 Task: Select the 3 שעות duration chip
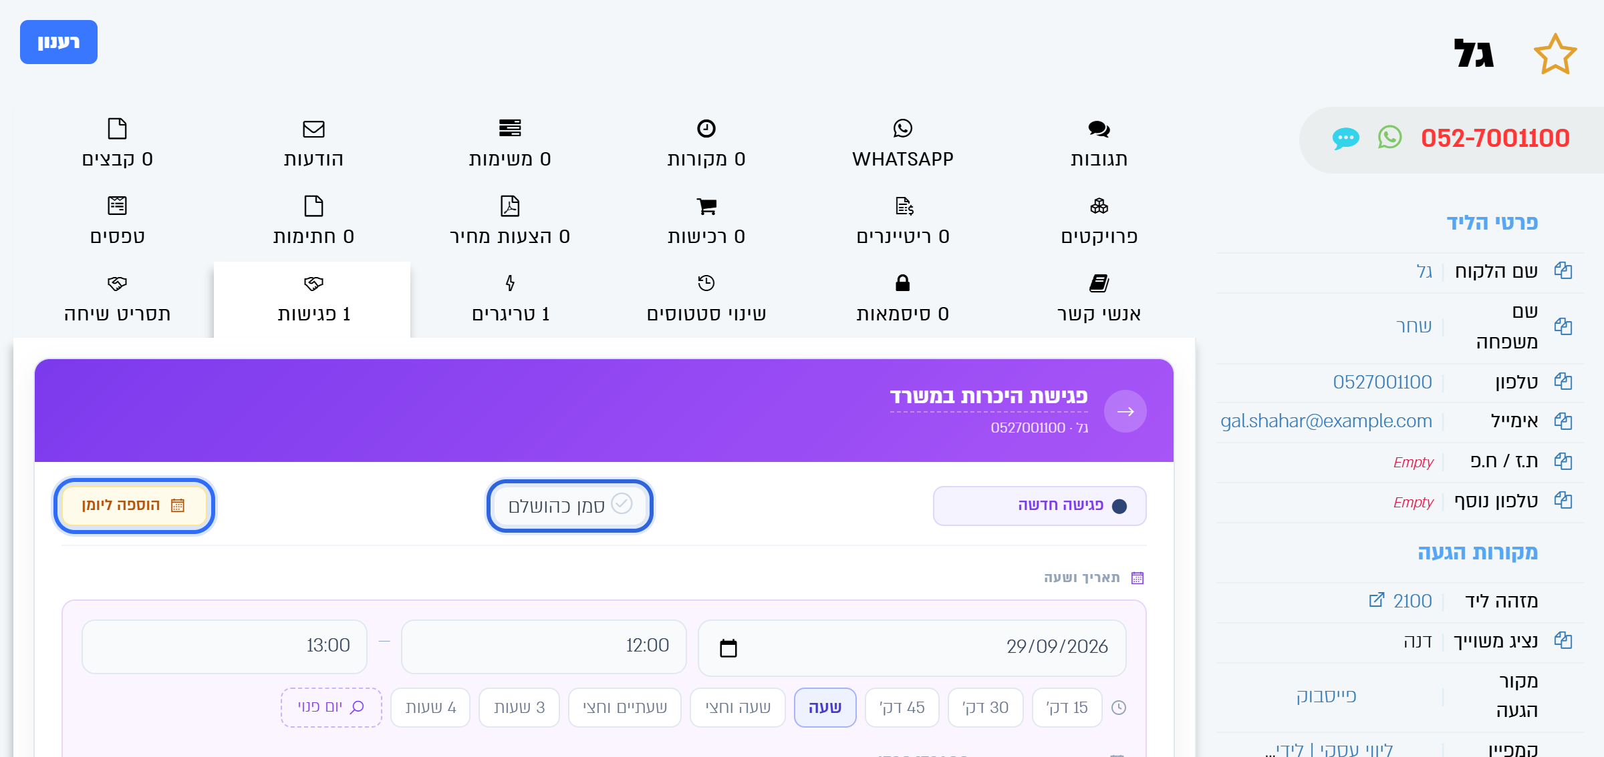click(519, 707)
